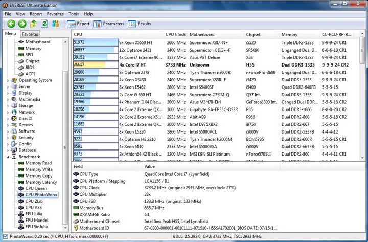Viewport: 368px width, 242px height.
Task: Expand the Operating System tree node
Action: (x=8, y=80)
